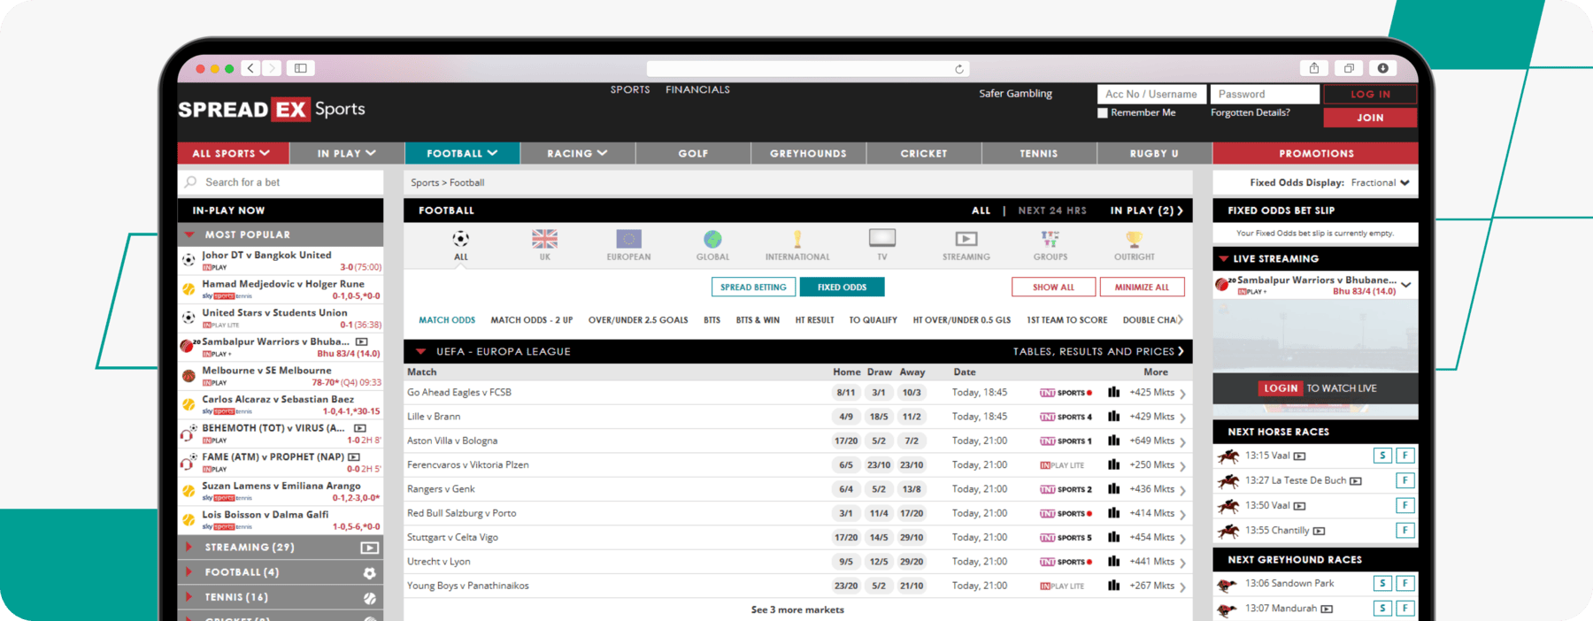Click the horse icon for 13:50 Vaal
Image resolution: width=1593 pixels, height=621 pixels.
coord(1227,506)
